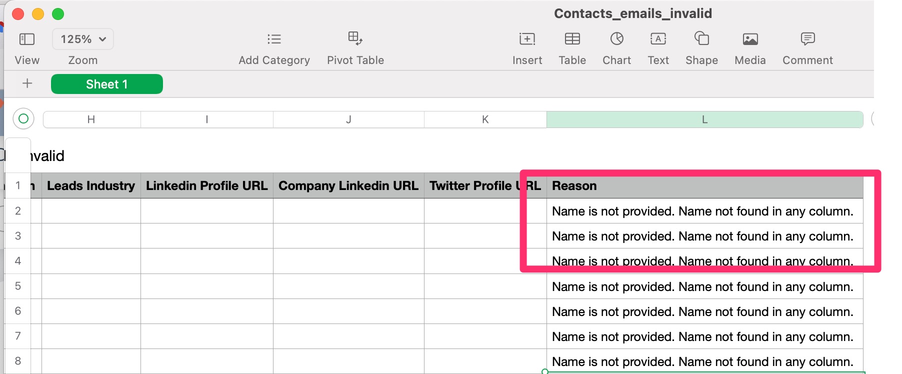Viewport: 902px width, 374px height.
Task: Select column L header
Action: click(704, 119)
